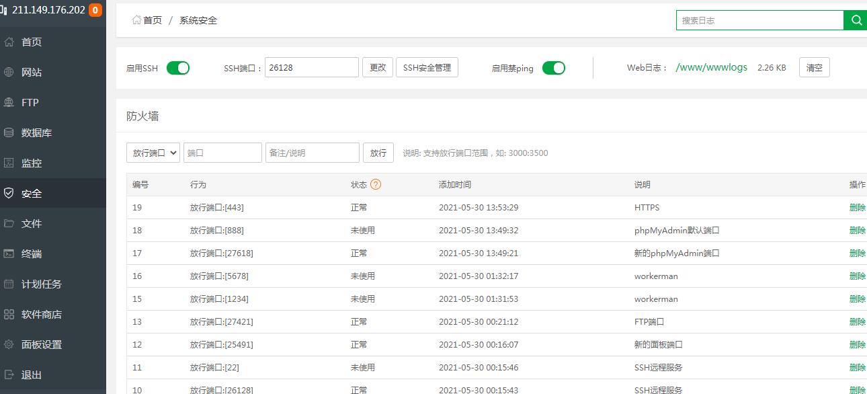Go to 首页 via the breadcrumb
The height and width of the screenshot is (394, 867).
[151, 20]
